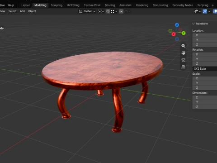Toggle camera view icon
Screen dimensions: 217x163
(x=183, y=60)
